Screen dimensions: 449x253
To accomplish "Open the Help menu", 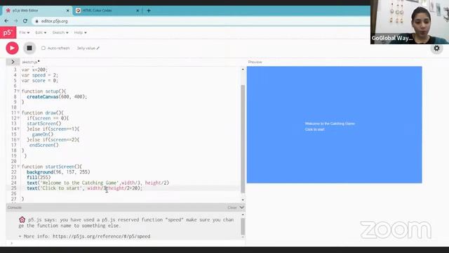I will point(80,33).
